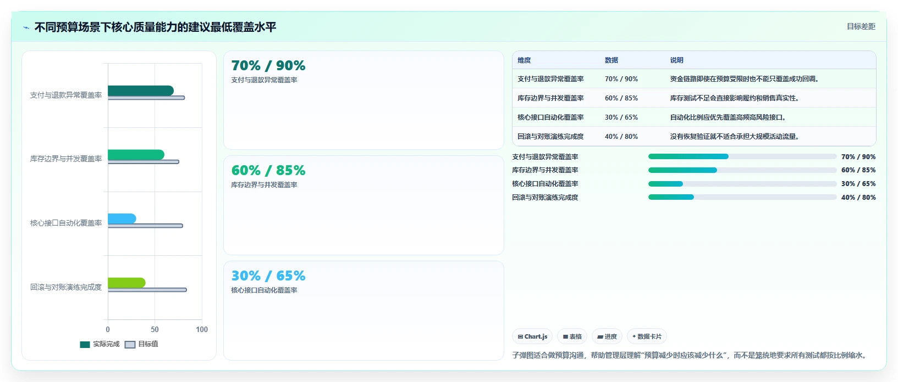Click the panel title 不同预算场景下核心质量能力
The width and height of the screenshot is (898, 382).
(x=156, y=27)
